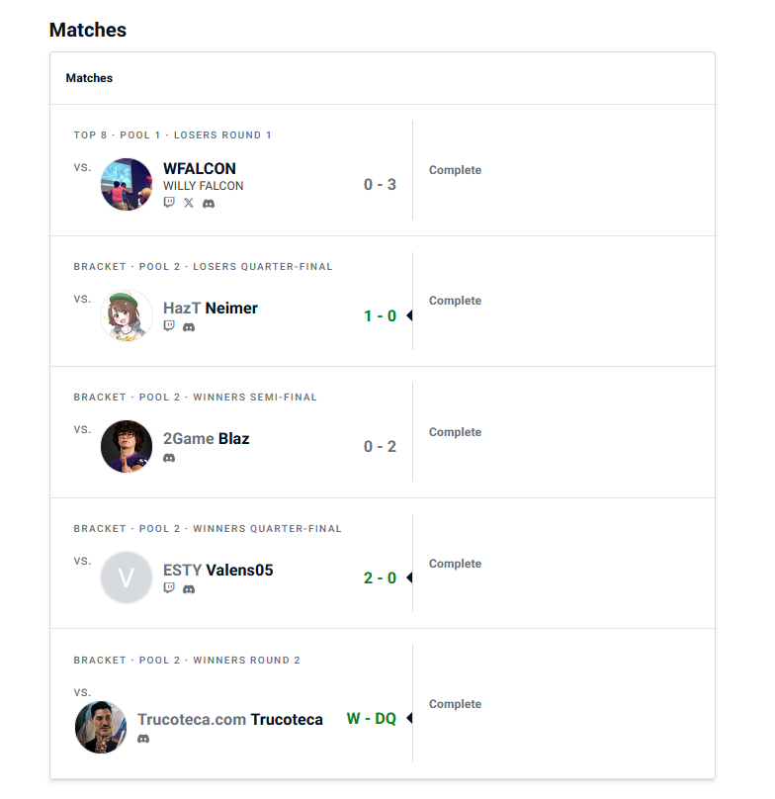Viewport: 775px width, 799px height.
Task: Open Trucoteca's profile photo
Action: (x=101, y=727)
